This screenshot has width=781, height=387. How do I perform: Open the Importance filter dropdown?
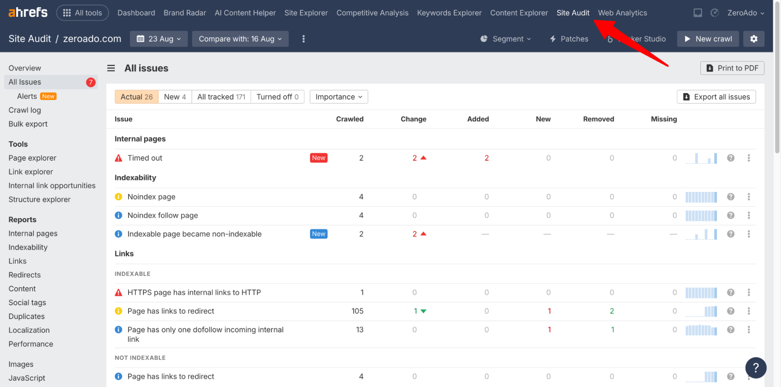coord(339,97)
